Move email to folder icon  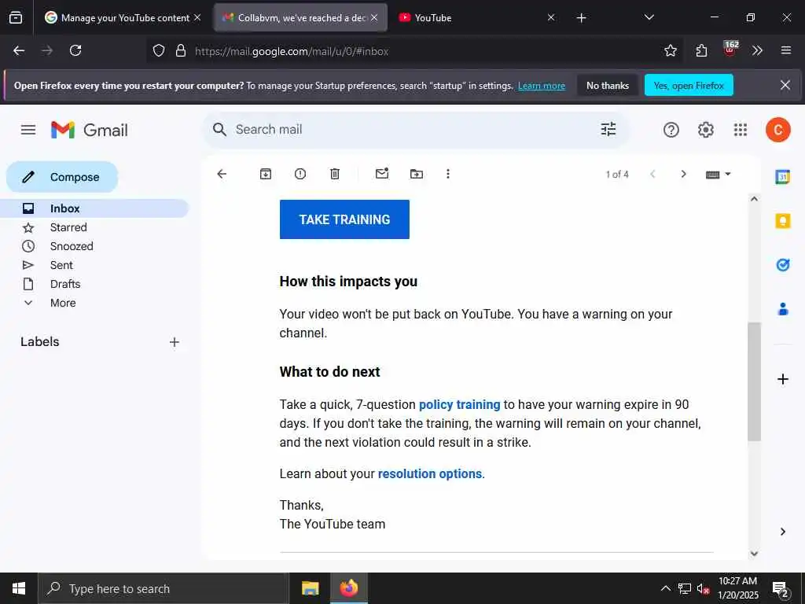[417, 174]
